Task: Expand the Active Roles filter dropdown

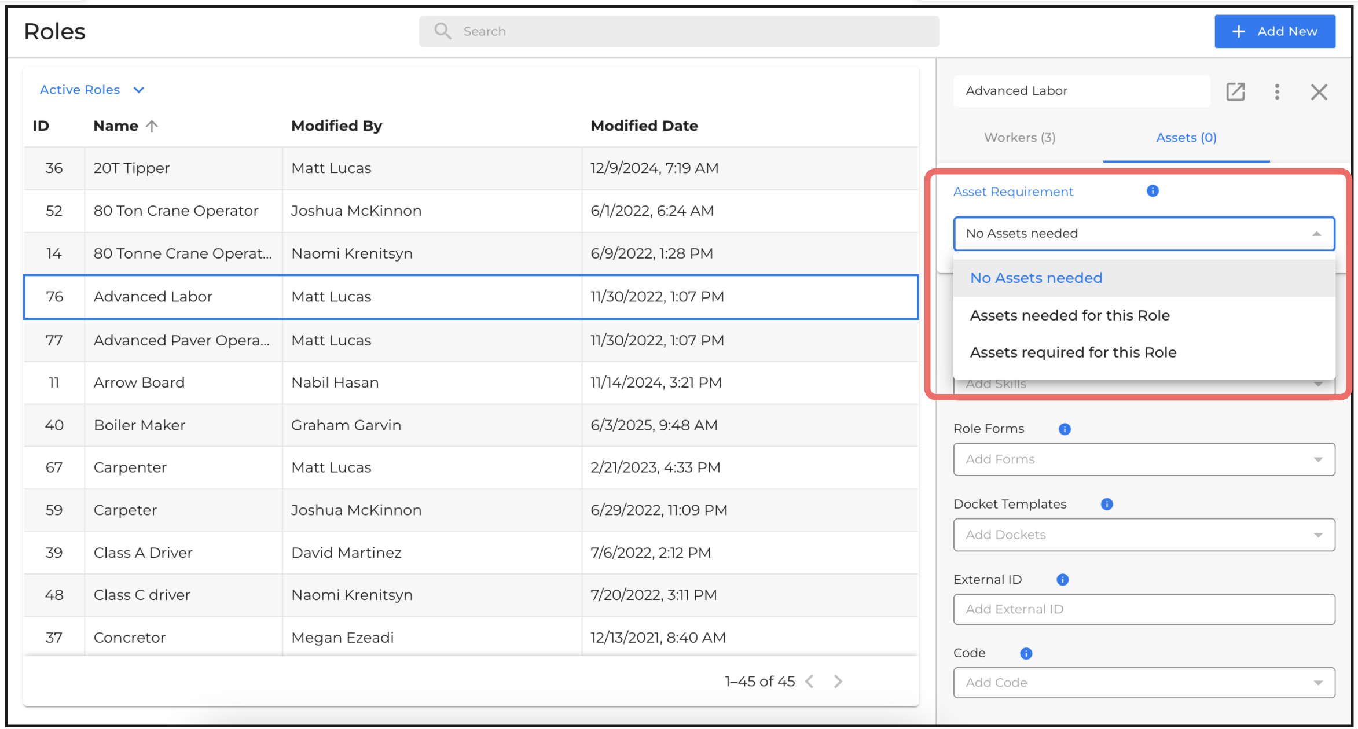Action: (91, 90)
